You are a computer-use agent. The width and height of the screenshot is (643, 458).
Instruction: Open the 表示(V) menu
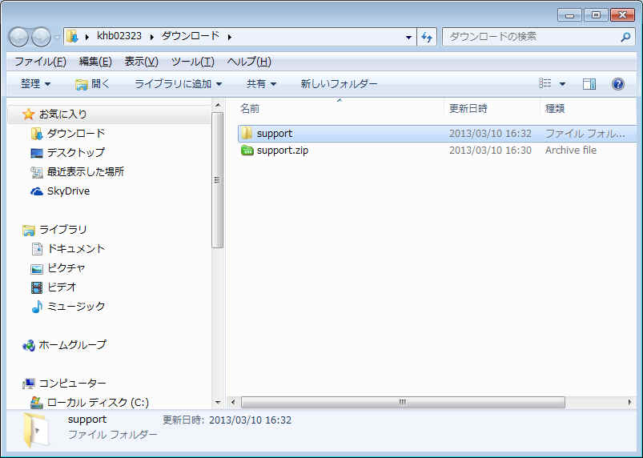pyautogui.click(x=141, y=62)
